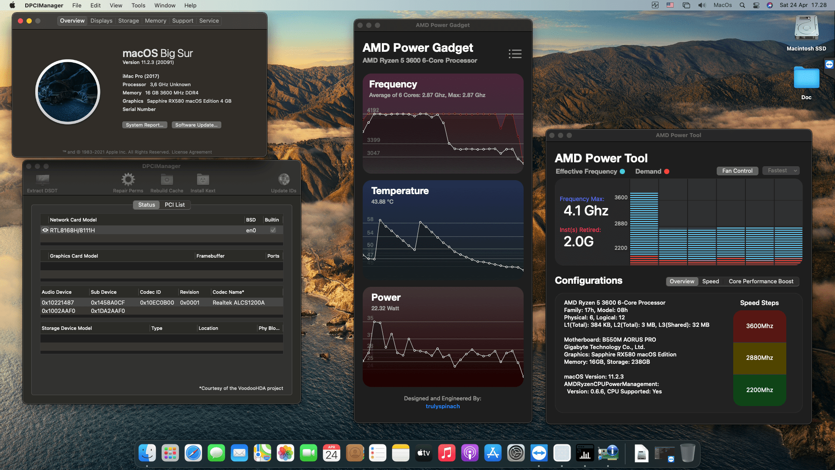Screen dimensions: 835x470
Task: Click the Repair Perms gear icon
Action: click(x=128, y=179)
